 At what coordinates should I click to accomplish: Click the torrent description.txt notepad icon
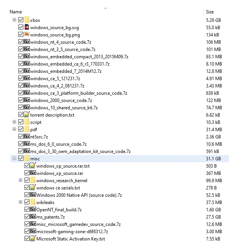pyautogui.click(x=27, y=114)
